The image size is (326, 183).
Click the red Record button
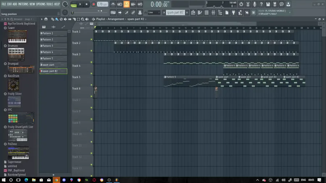coord(93,4)
